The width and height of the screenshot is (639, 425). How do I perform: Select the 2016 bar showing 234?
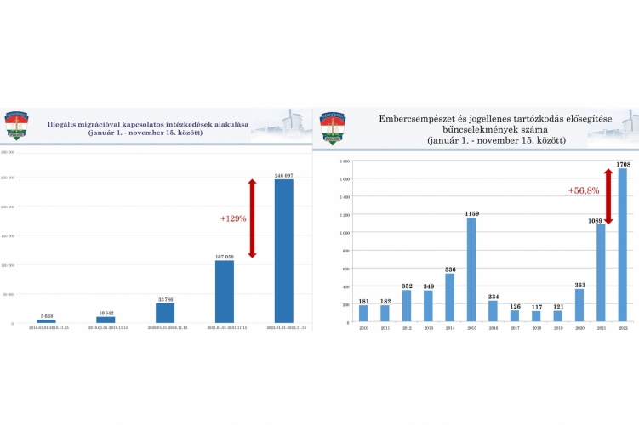coord(494,311)
